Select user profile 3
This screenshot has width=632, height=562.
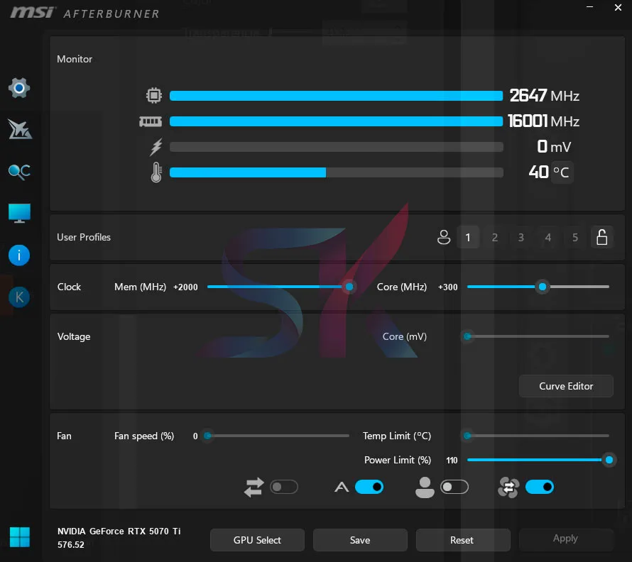521,237
